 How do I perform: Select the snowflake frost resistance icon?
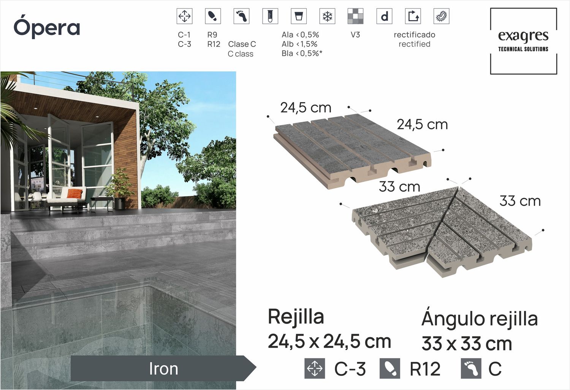click(x=327, y=16)
